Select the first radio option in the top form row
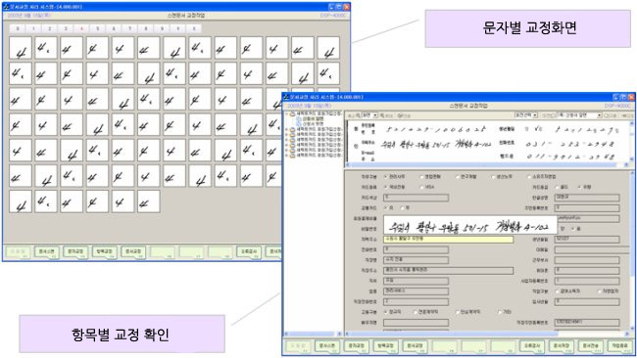This screenshot has width=637, height=358. pos(386,177)
